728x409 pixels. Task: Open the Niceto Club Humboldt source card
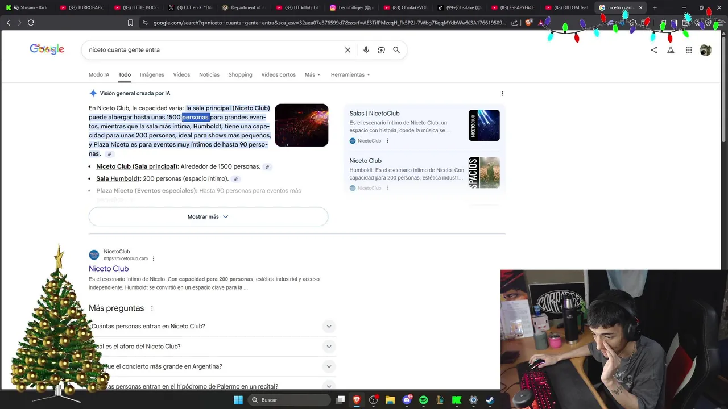pos(424,173)
